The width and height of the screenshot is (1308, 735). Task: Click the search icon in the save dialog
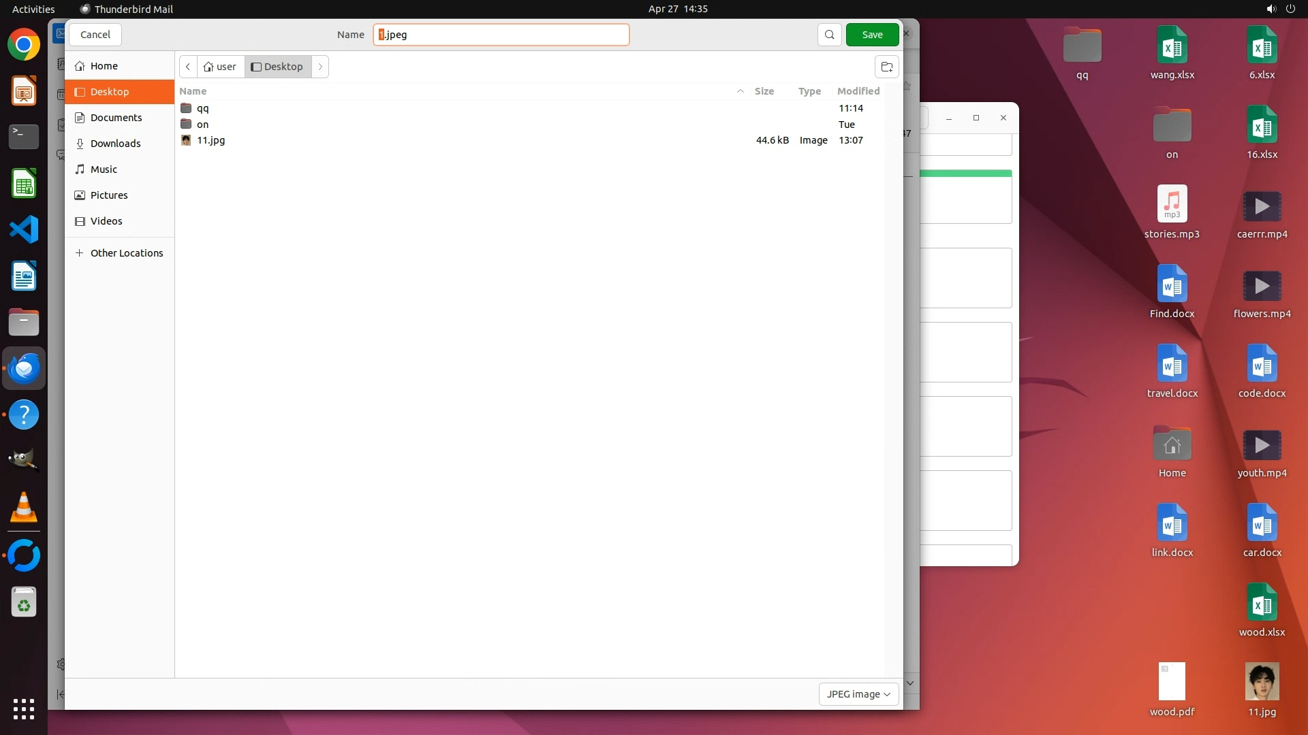[x=829, y=35]
